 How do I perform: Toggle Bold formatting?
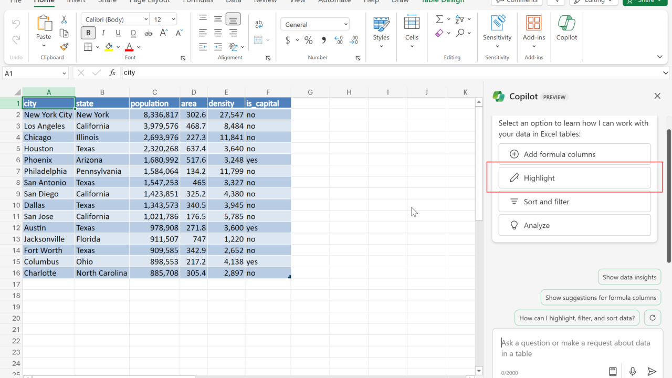[88, 33]
